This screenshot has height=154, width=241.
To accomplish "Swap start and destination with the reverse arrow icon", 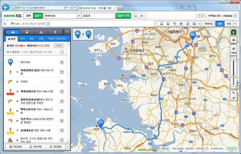I will [x=135, y=16].
